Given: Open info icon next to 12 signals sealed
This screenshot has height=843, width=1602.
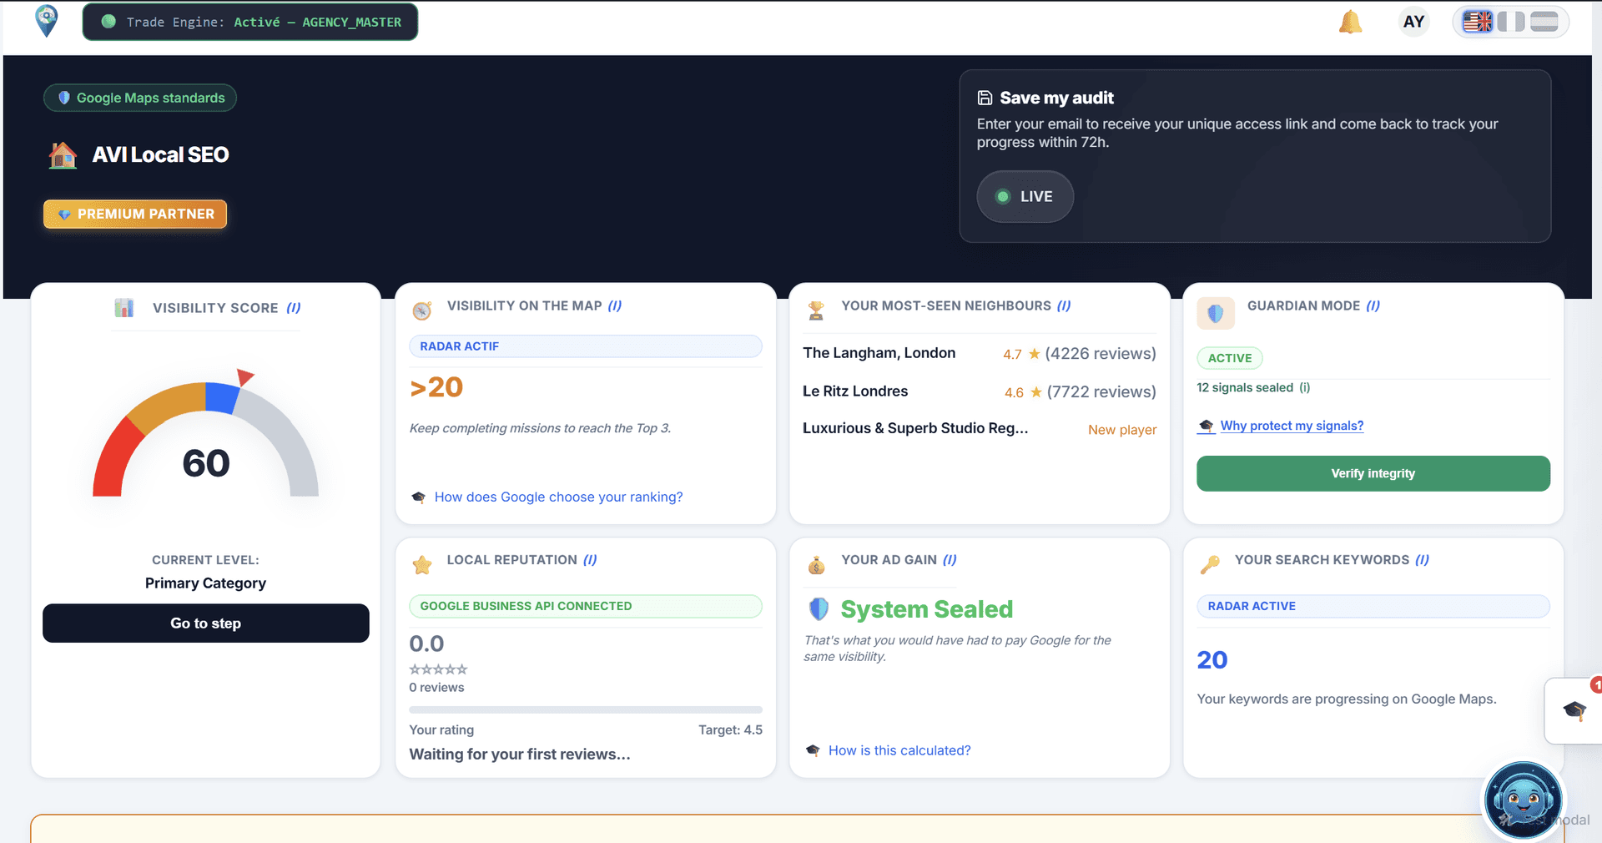Looking at the screenshot, I should point(1305,387).
